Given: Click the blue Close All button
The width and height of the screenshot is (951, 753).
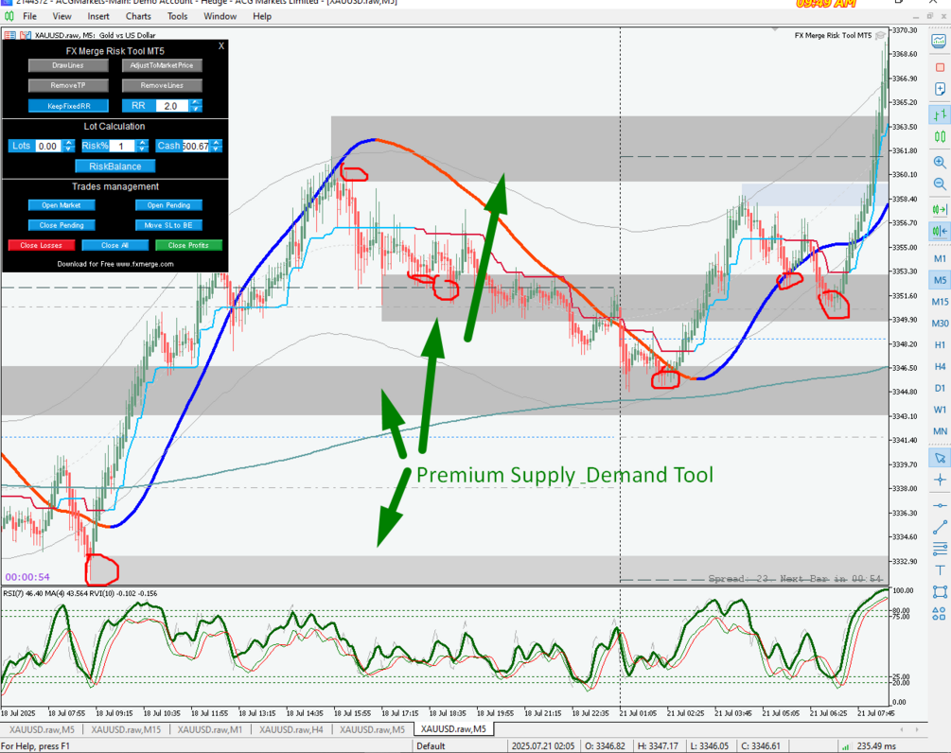Looking at the screenshot, I should coord(114,246).
